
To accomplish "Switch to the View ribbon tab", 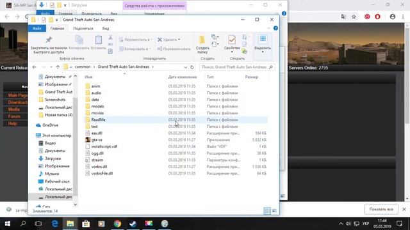I will click(x=106, y=28).
